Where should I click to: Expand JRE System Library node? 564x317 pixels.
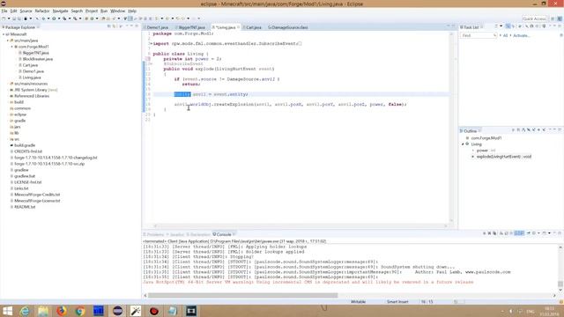(8, 90)
